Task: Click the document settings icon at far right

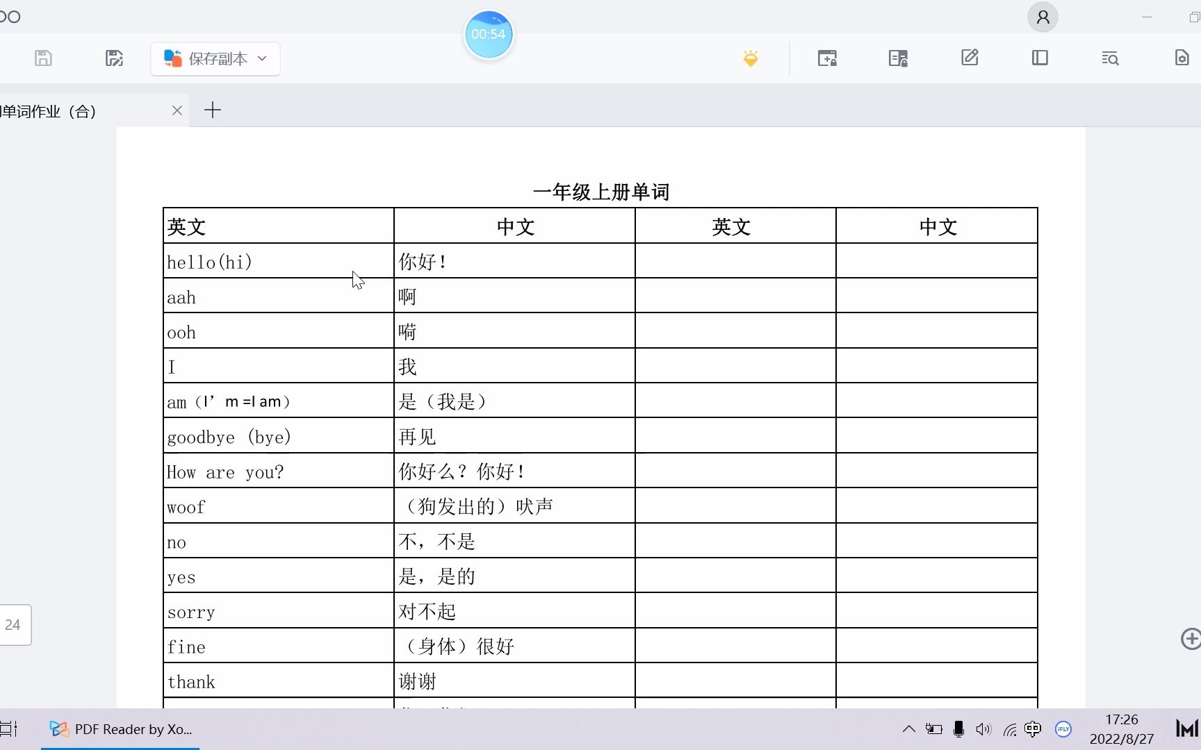Action: coord(1182,58)
